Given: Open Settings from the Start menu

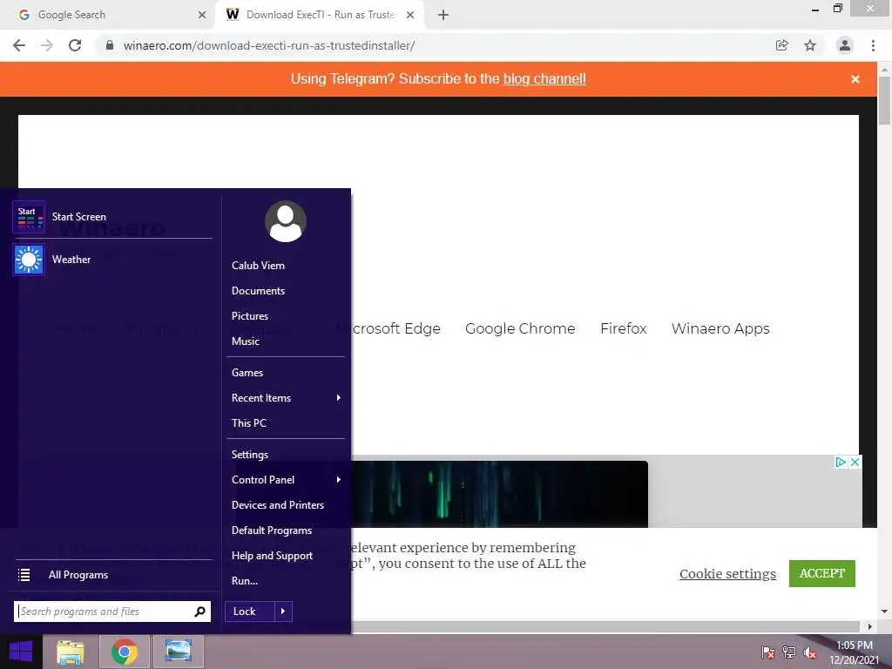Looking at the screenshot, I should [x=250, y=455].
